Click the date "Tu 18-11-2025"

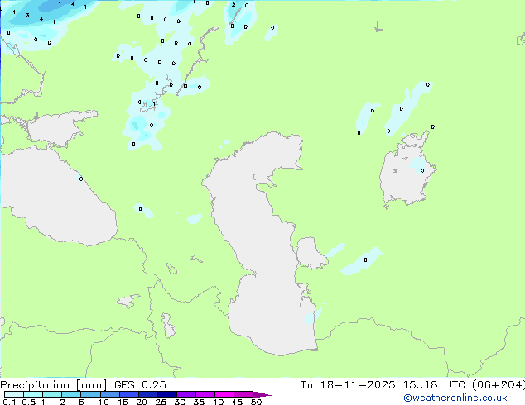(x=348, y=385)
